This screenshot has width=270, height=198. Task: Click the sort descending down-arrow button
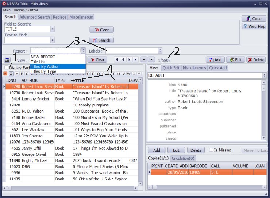click(151, 59)
